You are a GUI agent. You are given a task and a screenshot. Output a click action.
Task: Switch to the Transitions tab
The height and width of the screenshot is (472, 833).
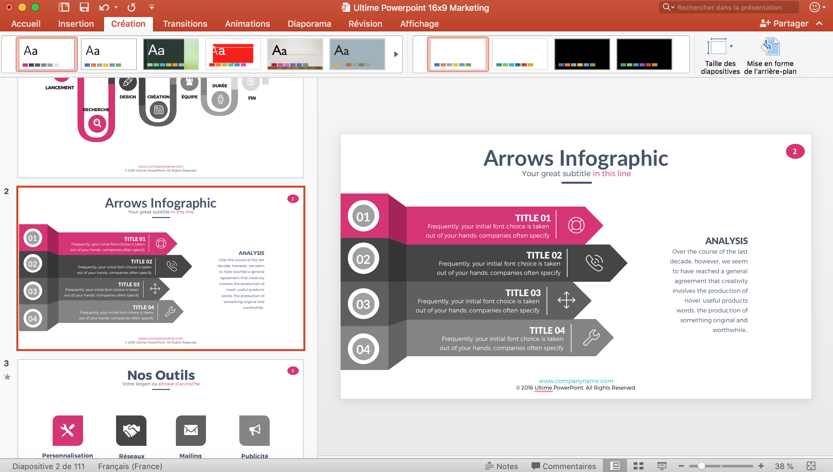185,24
